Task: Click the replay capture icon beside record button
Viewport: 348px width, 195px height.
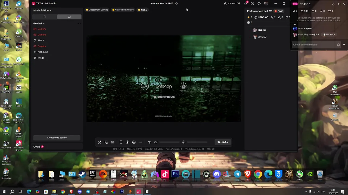Action: (x=134, y=142)
